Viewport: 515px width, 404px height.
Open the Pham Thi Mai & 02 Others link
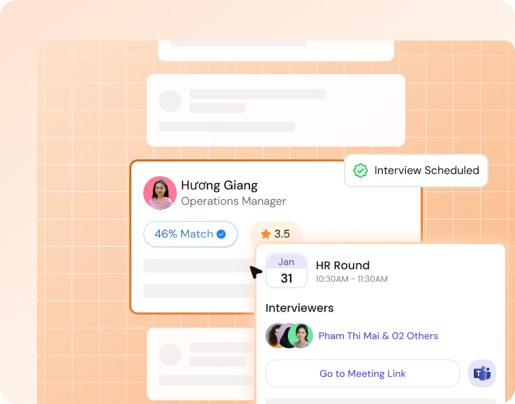click(x=378, y=336)
